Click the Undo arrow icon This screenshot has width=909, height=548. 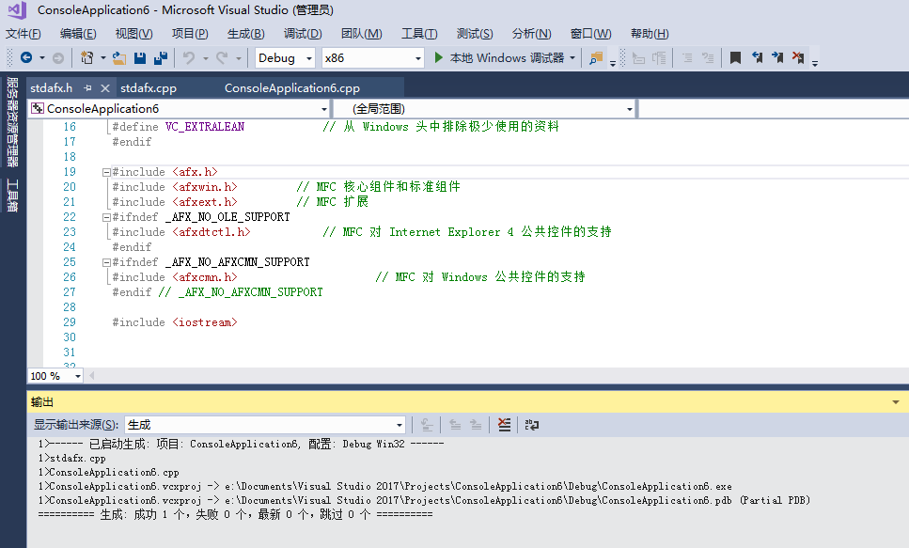189,57
